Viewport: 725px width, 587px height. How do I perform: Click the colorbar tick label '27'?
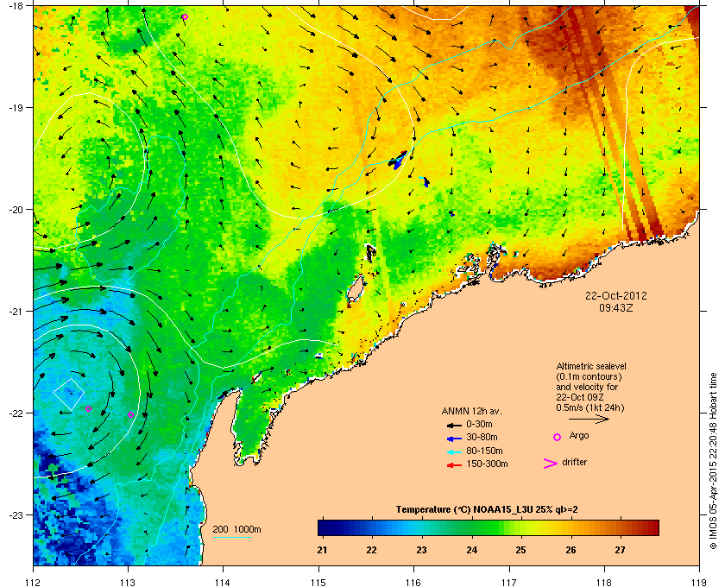620,550
